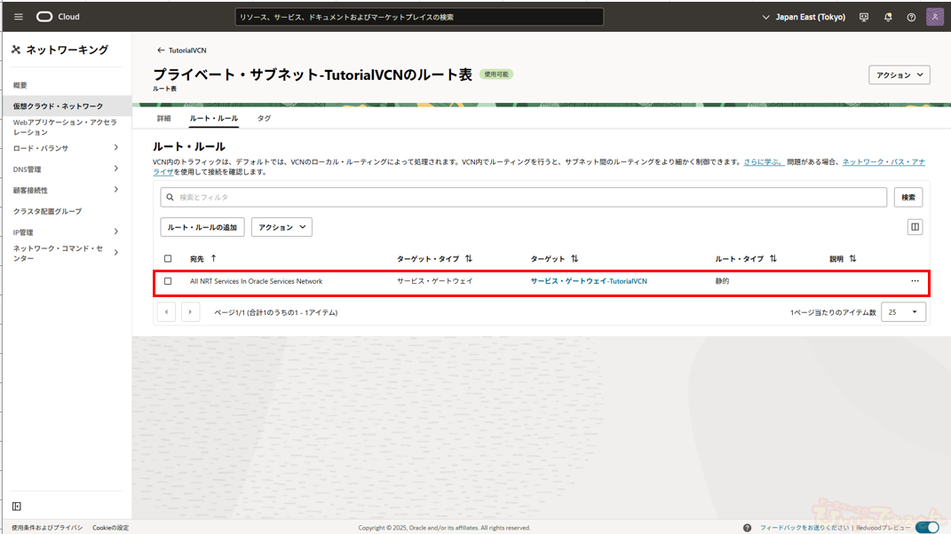Viewport: 951px width, 534px height.
Task: Click the notifications bell icon
Action: 888,17
